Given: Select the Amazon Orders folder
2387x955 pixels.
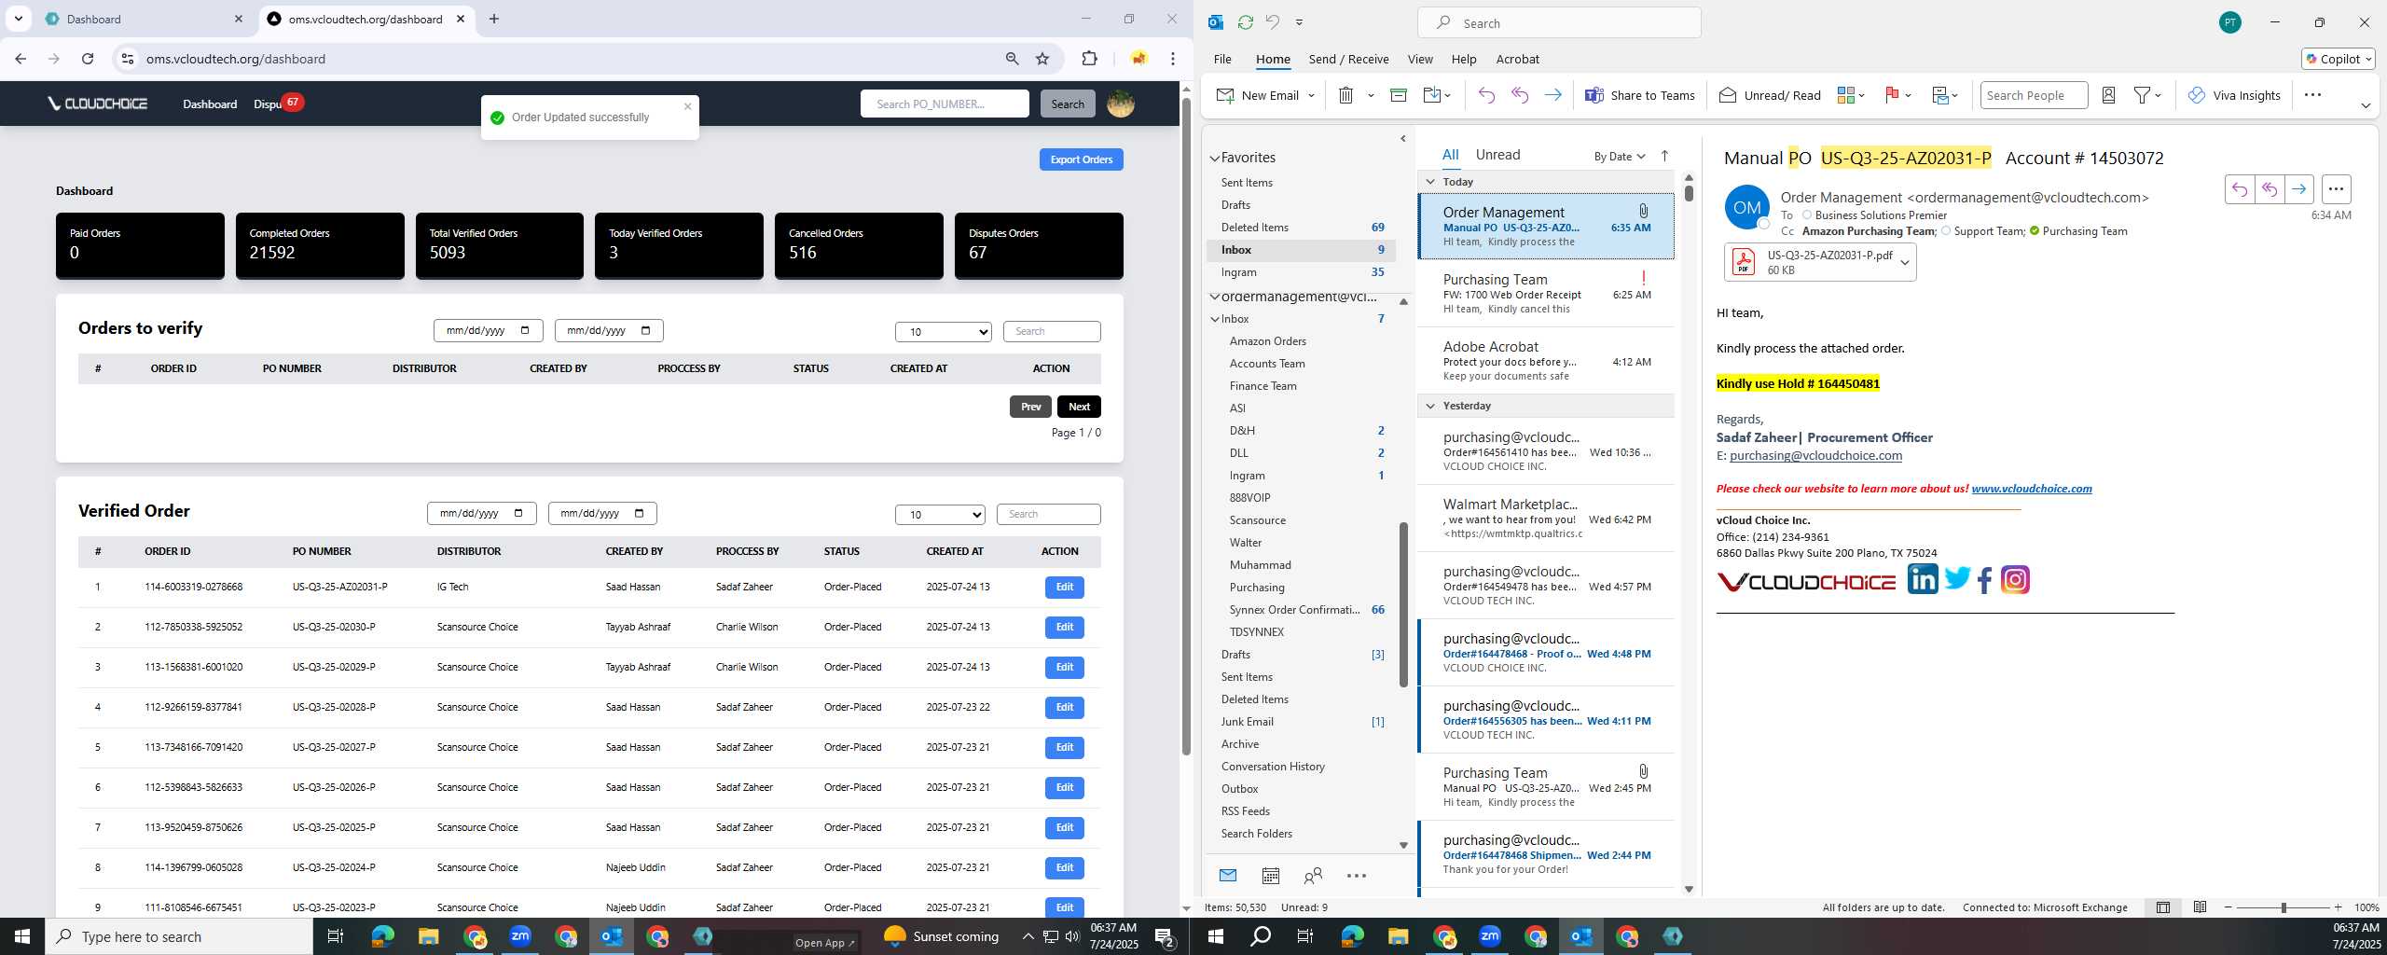Looking at the screenshot, I should [x=1267, y=341].
